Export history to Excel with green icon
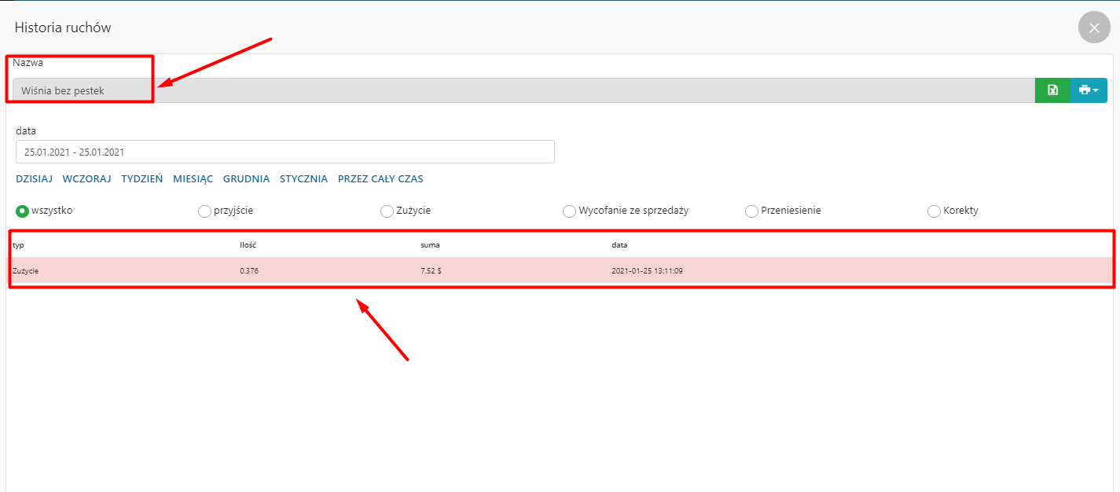 pos(1052,90)
